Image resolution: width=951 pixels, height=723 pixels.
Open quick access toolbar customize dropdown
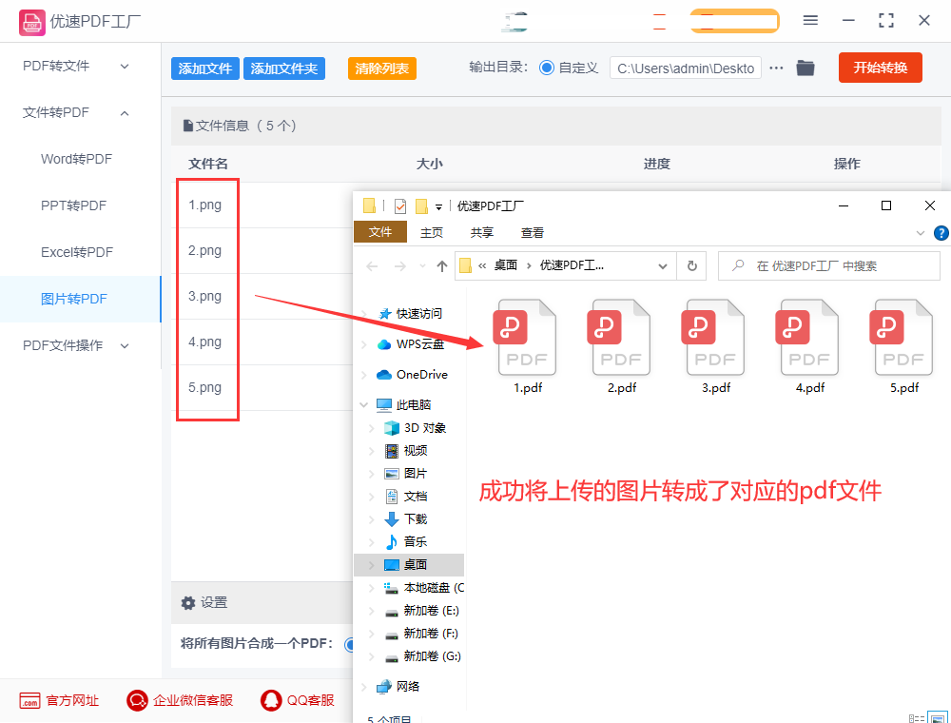[438, 206]
